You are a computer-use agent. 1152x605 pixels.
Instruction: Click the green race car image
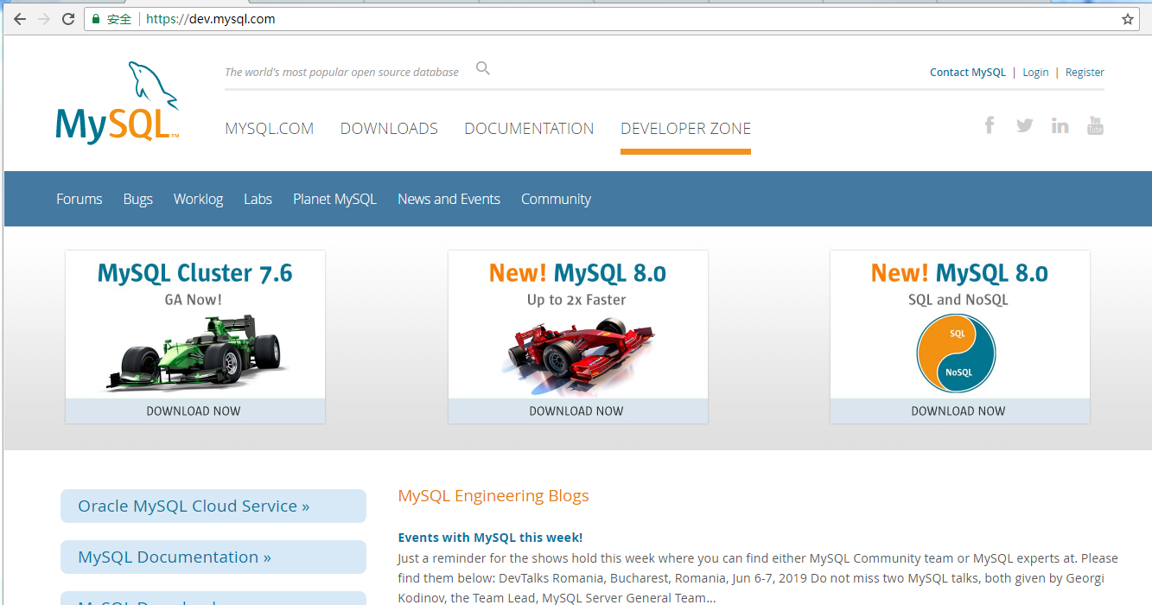(x=195, y=353)
